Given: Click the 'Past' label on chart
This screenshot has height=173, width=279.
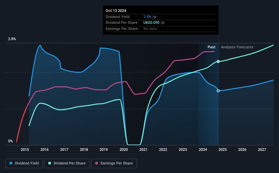Looking at the screenshot, I should pos(211,47).
